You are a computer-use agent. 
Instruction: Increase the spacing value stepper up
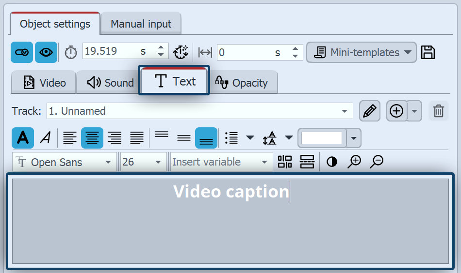[x=296, y=49]
